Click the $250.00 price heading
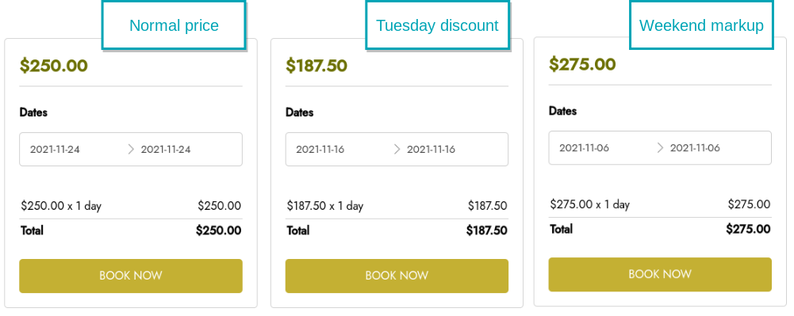 click(x=54, y=66)
